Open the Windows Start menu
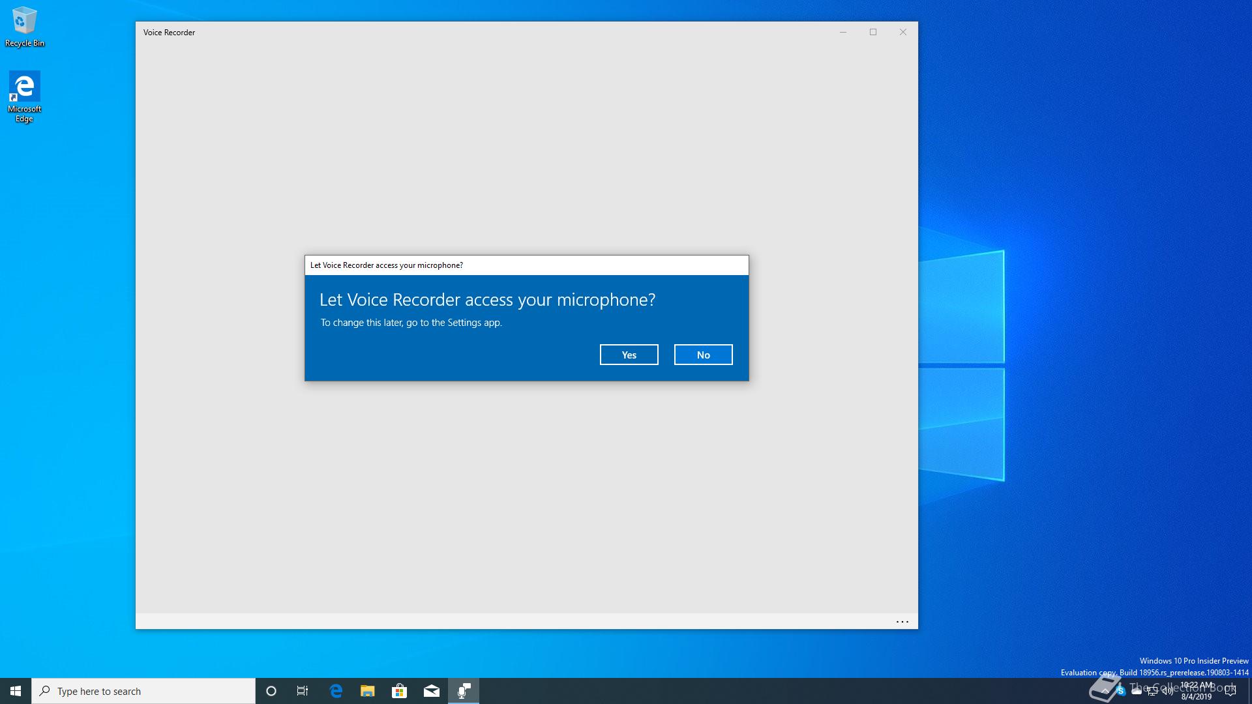The width and height of the screenshot is (1252, 704). 16,691
